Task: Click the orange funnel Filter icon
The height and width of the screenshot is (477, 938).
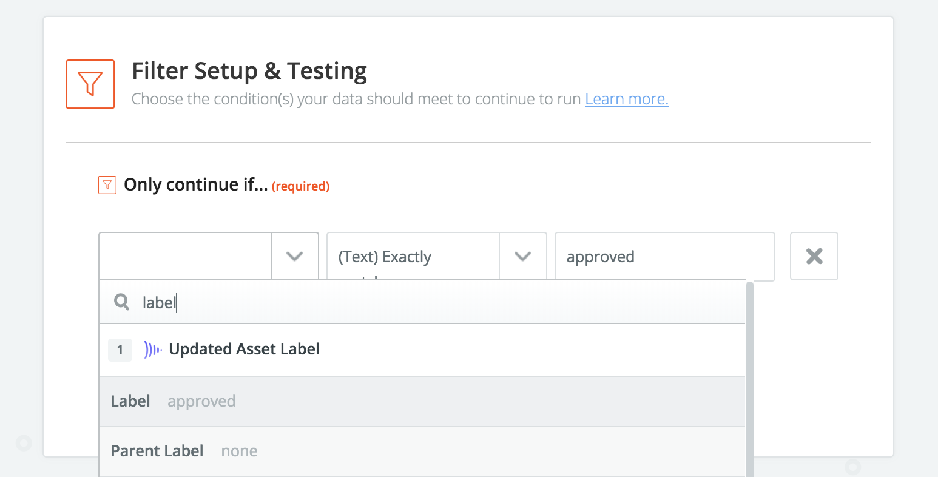Action: pos(90,84)
